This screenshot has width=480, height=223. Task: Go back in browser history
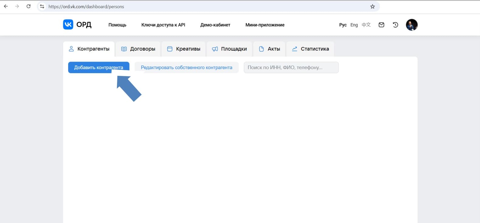point(6,6)
